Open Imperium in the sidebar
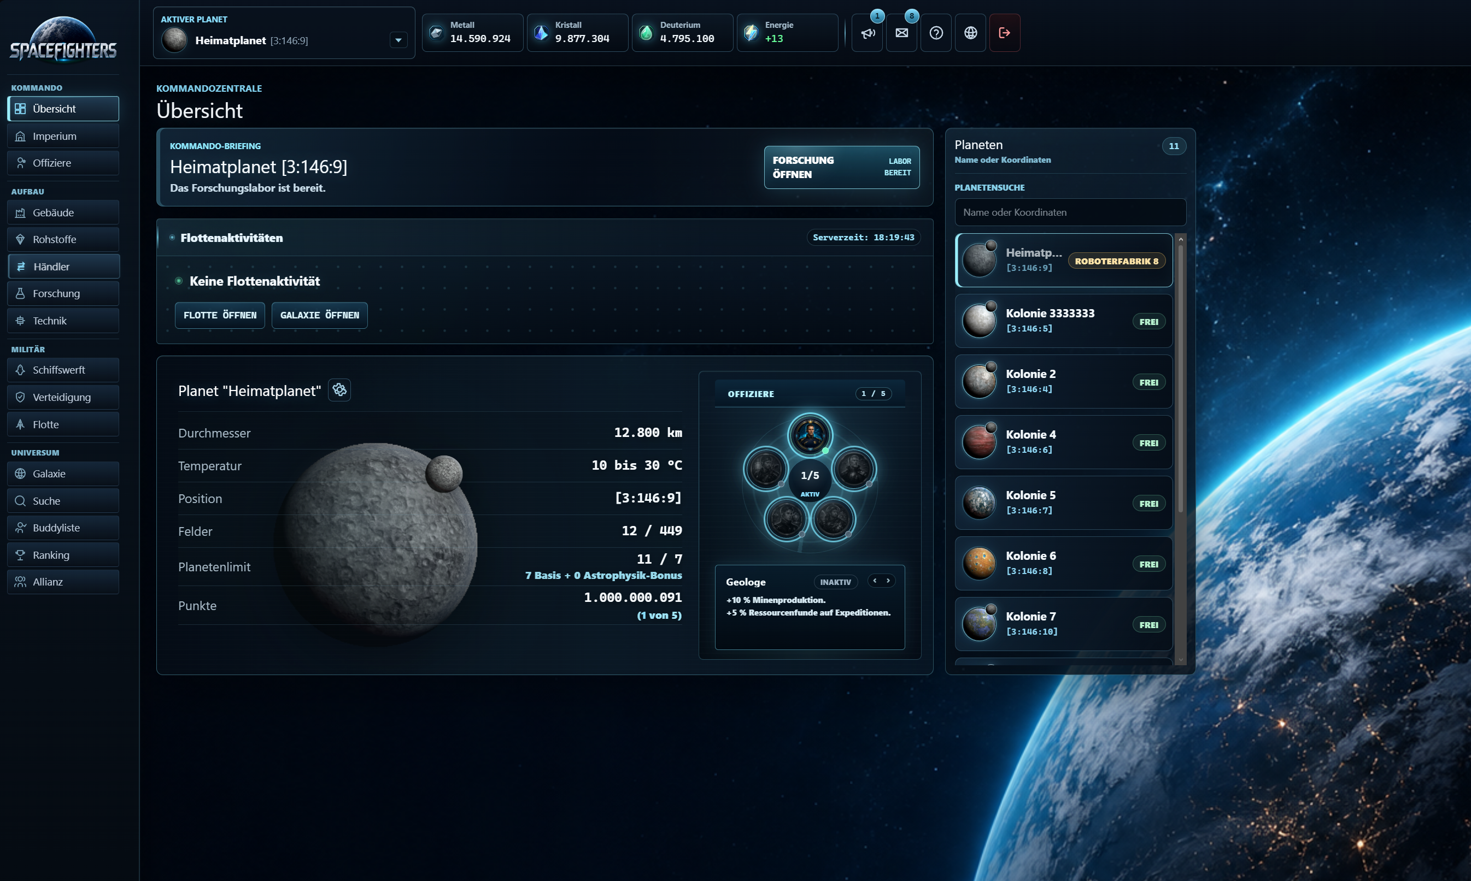1471x881 pixels. 63,136
